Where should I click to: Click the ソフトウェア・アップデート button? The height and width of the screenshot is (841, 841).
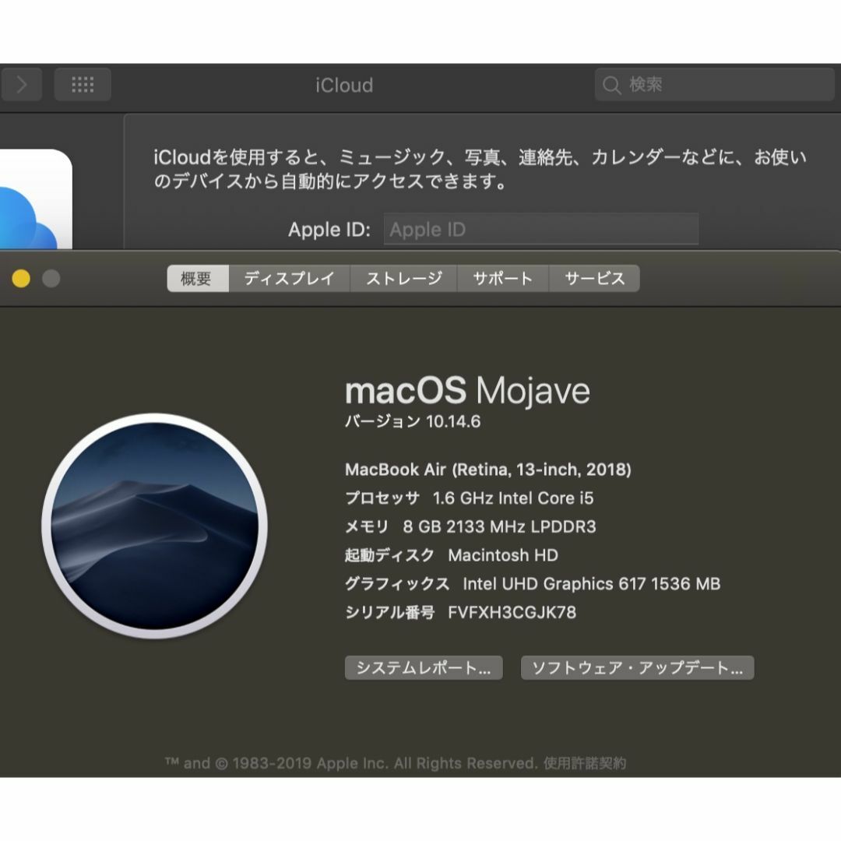click(637, 668)
